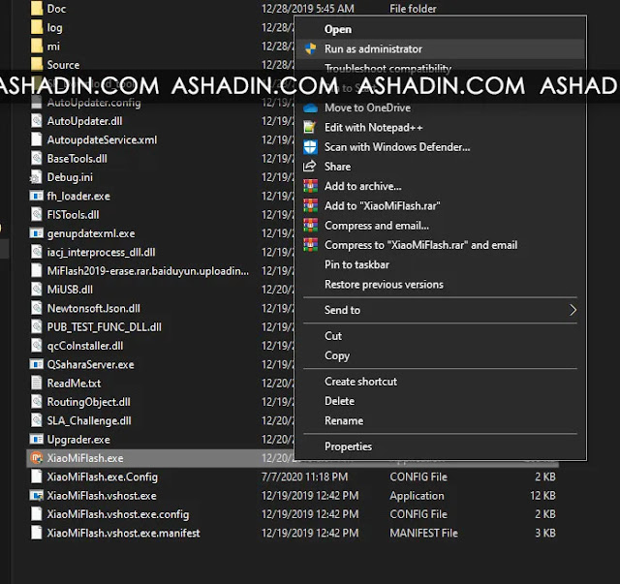The image size is (620, 584).
Task: Click the AutoUpdater.dll file icon
Action: click(x=37, y=121)
